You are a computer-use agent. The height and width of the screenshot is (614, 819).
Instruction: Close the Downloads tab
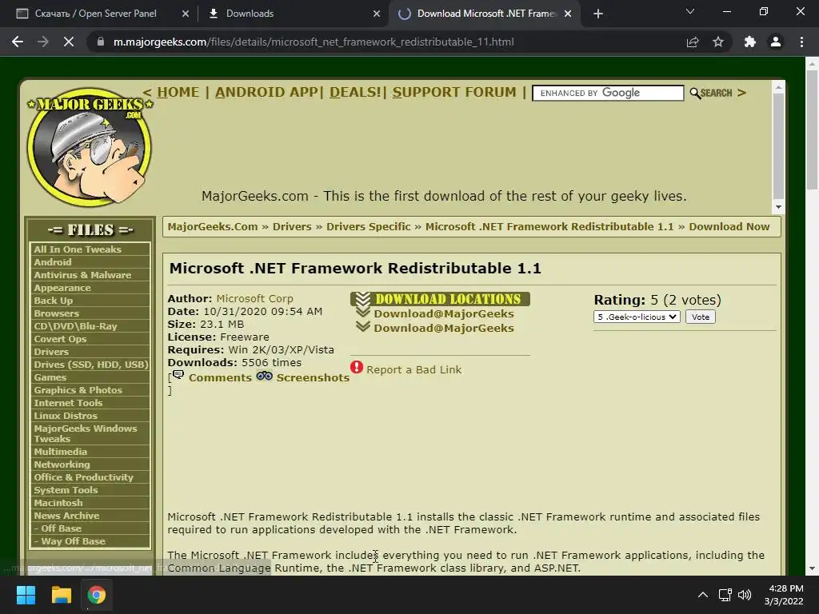[x=377, y=14]
